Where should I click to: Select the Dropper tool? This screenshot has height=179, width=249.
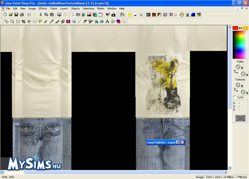point(52,22)
